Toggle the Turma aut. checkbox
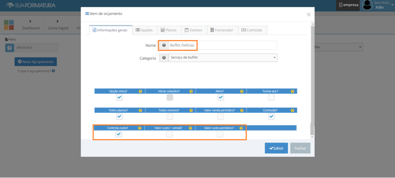 click(x=271, y=97)
